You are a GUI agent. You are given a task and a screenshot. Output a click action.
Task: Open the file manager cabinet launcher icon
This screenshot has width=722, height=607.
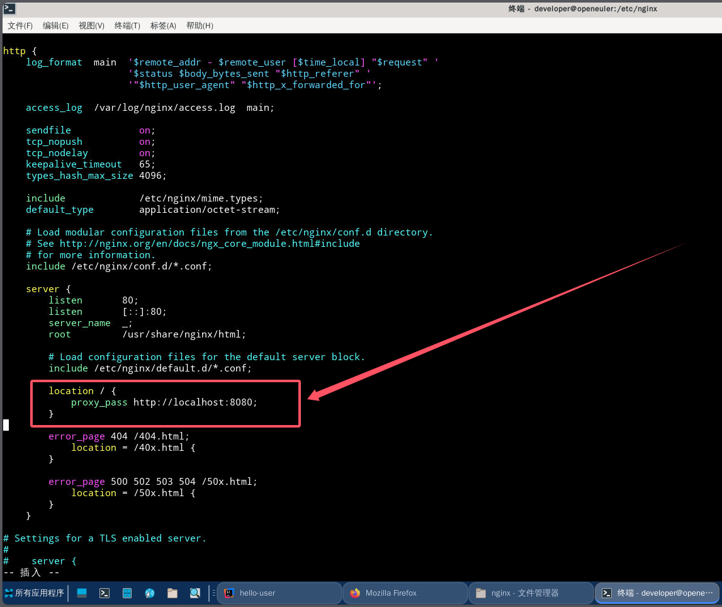pyautogui.click(x=127, y=593)
